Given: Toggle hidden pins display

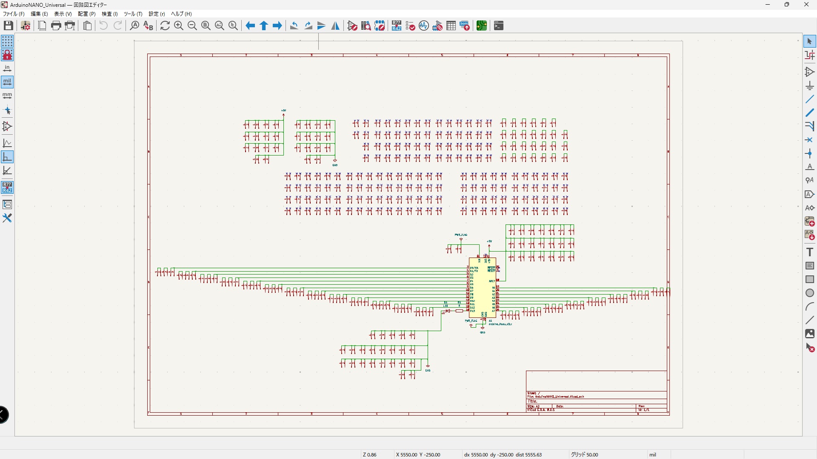Looking at the screenshot, I should [7, 126].
